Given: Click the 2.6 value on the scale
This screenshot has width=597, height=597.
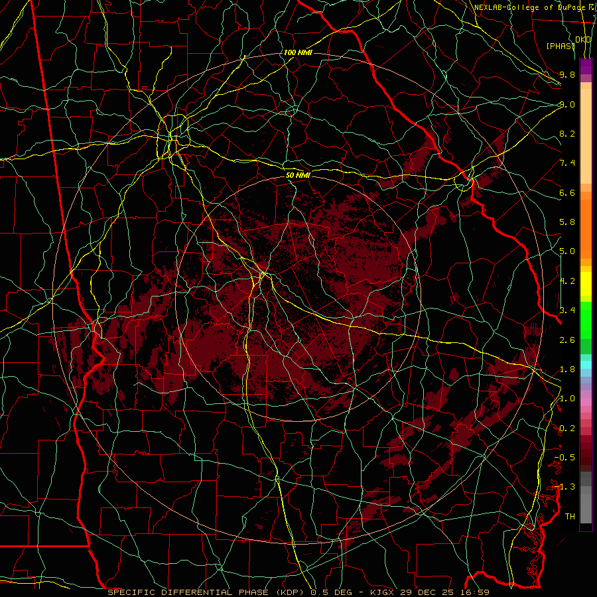Looking at the screenshot, I should coord(567,340).
